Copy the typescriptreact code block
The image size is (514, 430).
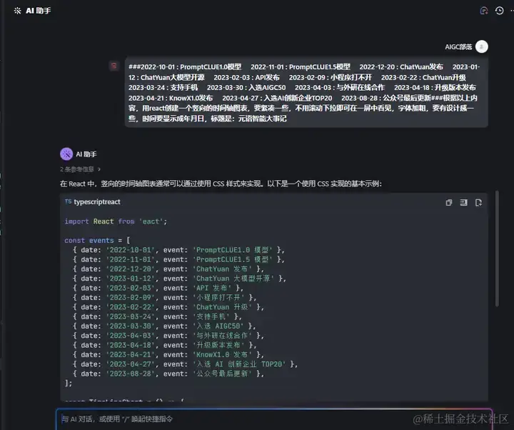click(449, 202)
